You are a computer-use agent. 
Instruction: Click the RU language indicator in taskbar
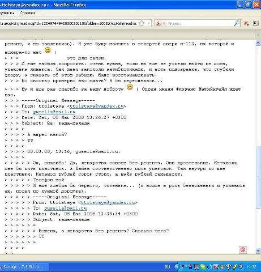168,267
